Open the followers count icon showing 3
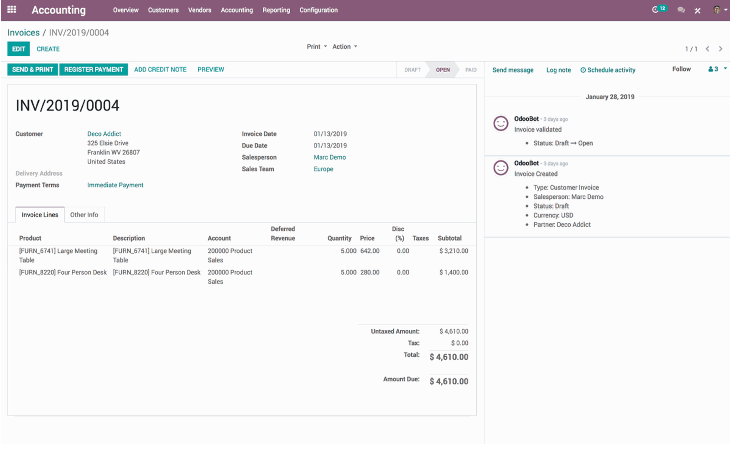 (x=713, y=69)
